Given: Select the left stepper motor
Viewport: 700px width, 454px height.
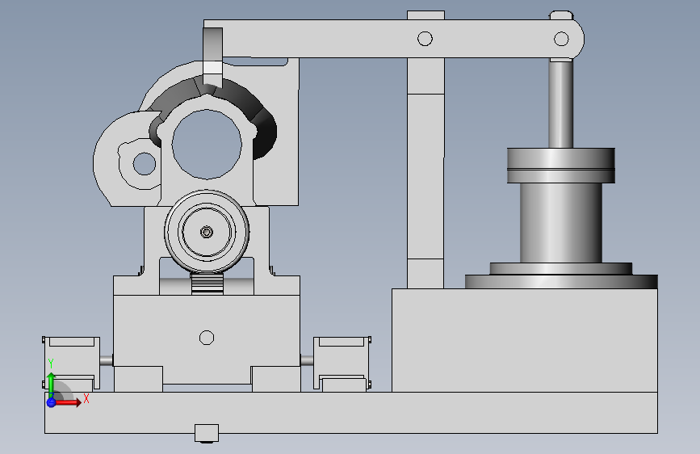Looking at the screenshot, I should coord(71,364).
